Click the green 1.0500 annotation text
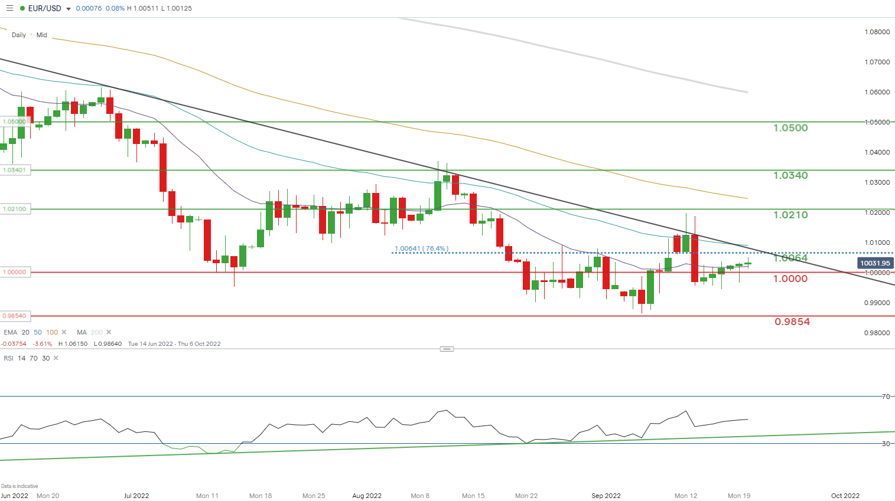The height and width of the screenshot is (501, 895). point(790,128)
